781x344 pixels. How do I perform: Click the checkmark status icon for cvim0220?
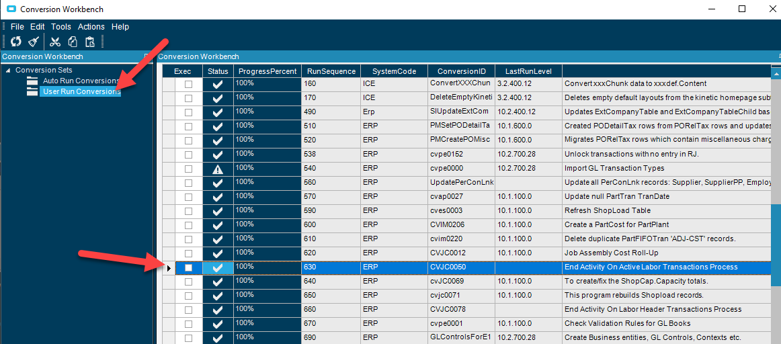point(218,239)
